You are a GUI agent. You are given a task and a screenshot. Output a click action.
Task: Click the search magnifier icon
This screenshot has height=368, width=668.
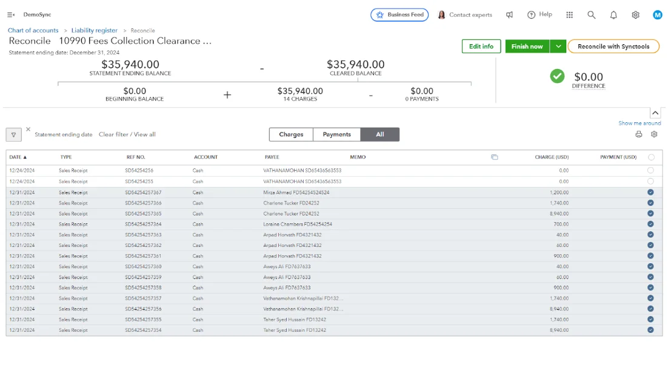point(591,15)
